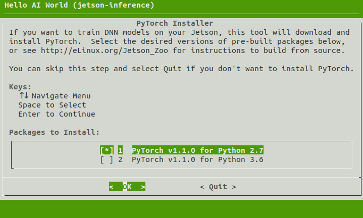Viewport: 363px width, 218px height.
Task: Toggle checkbox for PyTorch v1.1.0 Python 2.7
Action: [107, 150]
